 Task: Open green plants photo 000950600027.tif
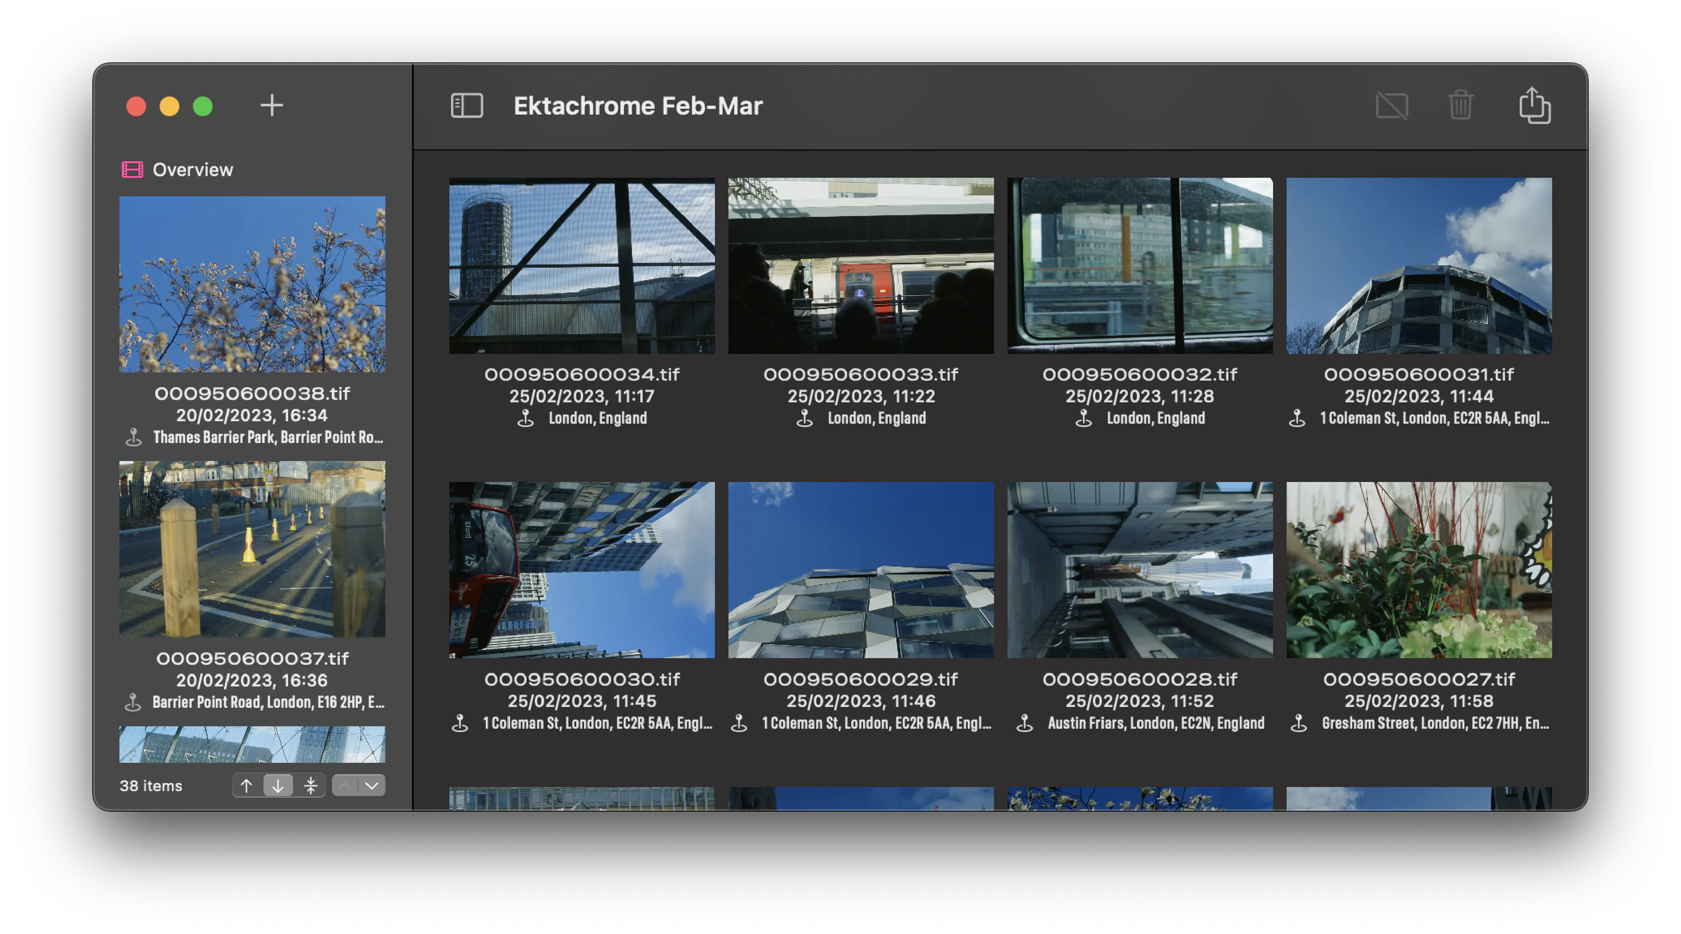(x=1419, y=570)
